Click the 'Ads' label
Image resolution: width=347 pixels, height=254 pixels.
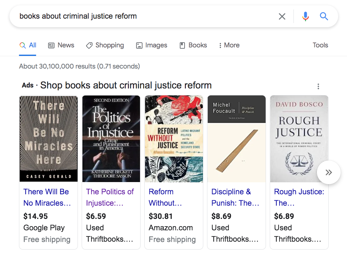[x=28, y=85]
